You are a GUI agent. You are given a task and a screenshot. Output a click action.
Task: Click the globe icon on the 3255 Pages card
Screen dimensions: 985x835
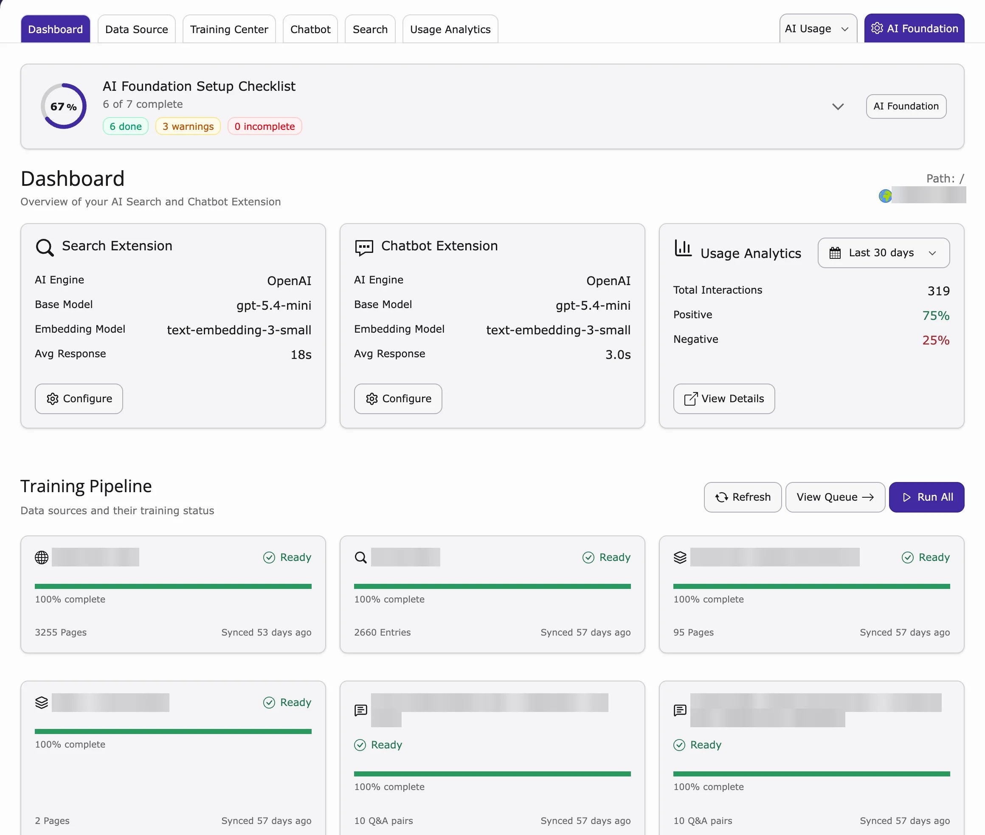coord(42,557)
